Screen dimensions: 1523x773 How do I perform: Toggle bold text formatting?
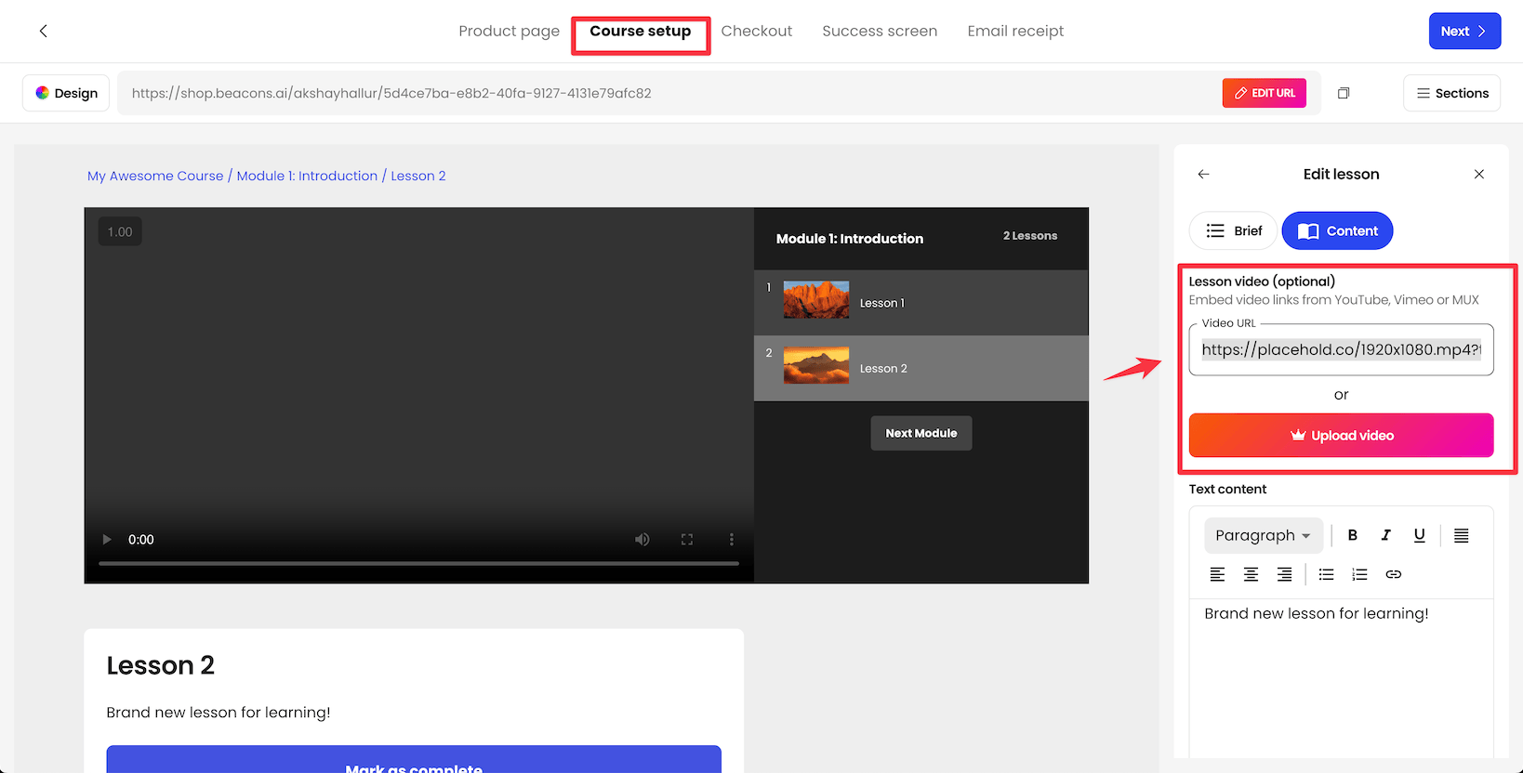click(x=1352, y=535)
